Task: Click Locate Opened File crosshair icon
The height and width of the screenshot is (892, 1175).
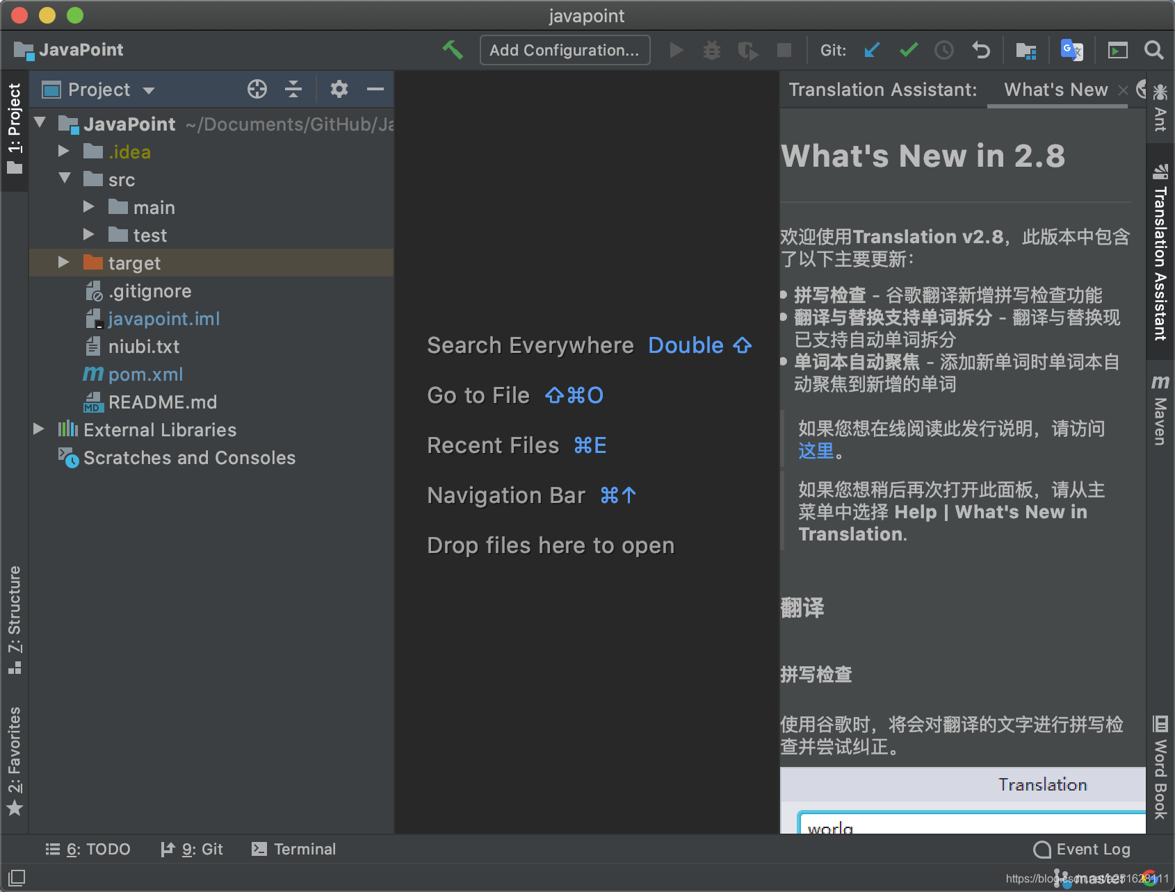Action: 257,89
